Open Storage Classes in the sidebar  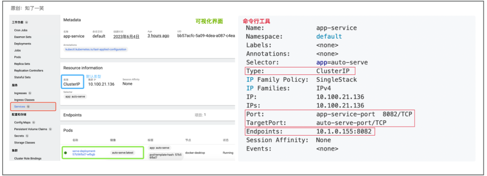24,143
